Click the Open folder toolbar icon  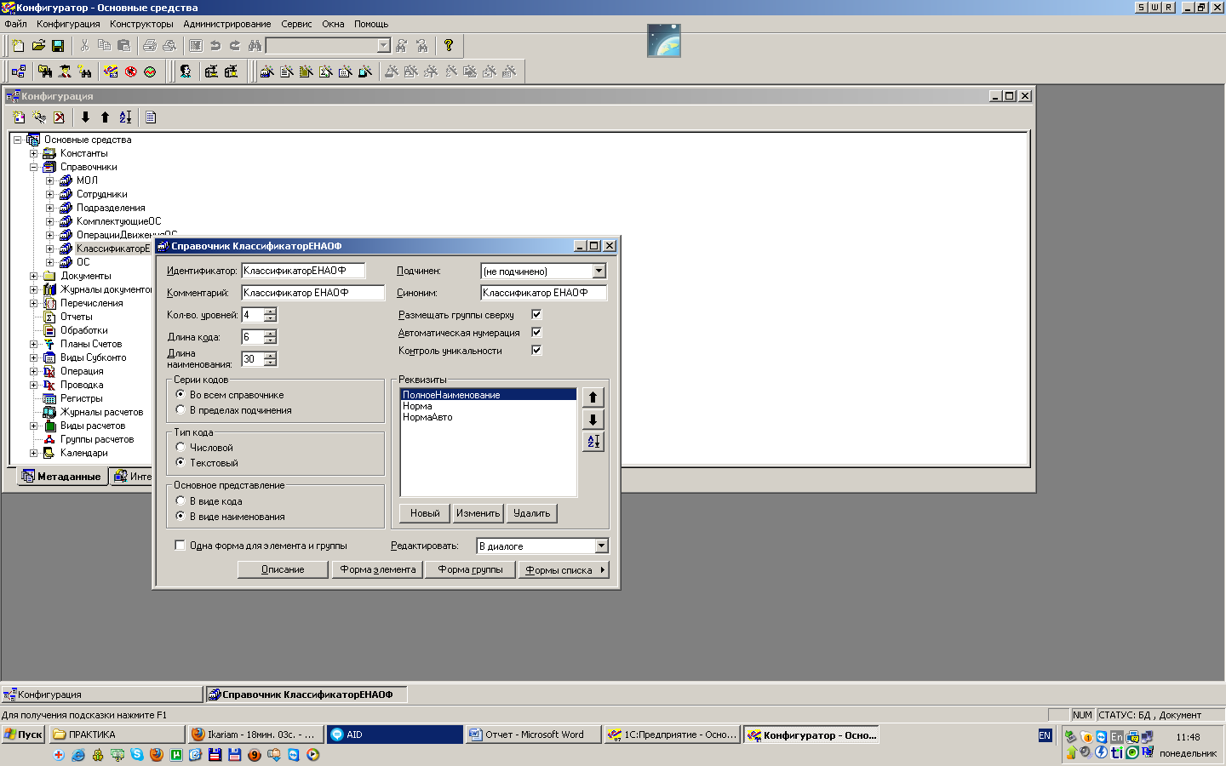click(x=38, y=45)
